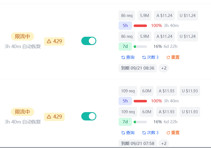Image resolution: width=211 pixels, height=148 pixels.
Task: Click the orange reset icon beside 重置 in first row
Action: coord(168,58)
